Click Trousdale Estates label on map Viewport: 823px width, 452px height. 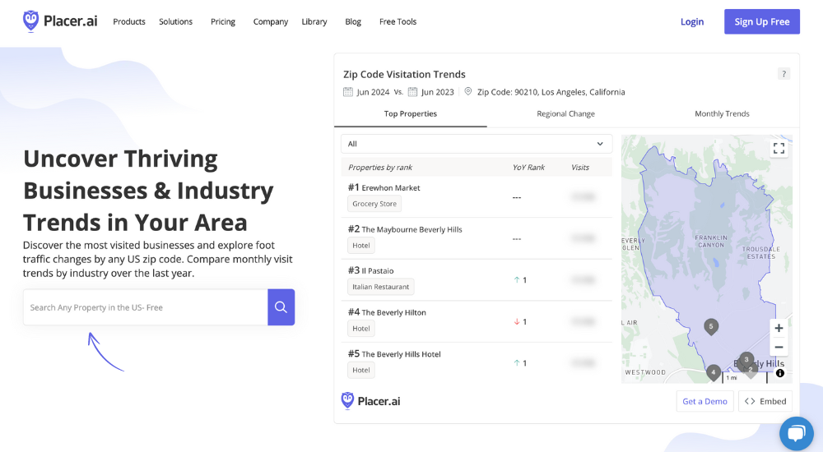point(761,253)
